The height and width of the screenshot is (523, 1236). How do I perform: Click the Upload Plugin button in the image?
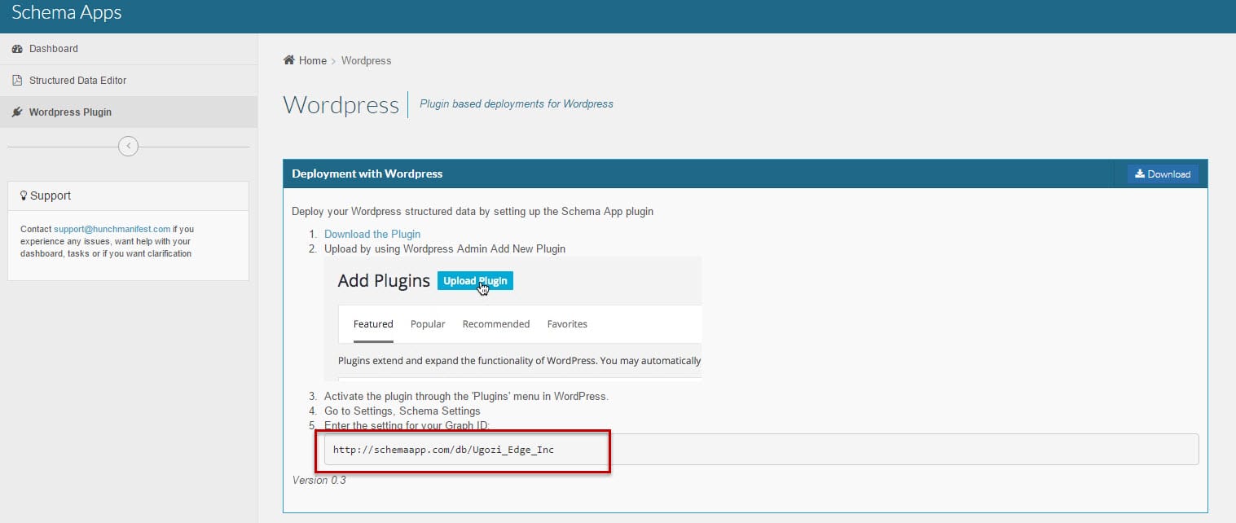pos(475,280)
